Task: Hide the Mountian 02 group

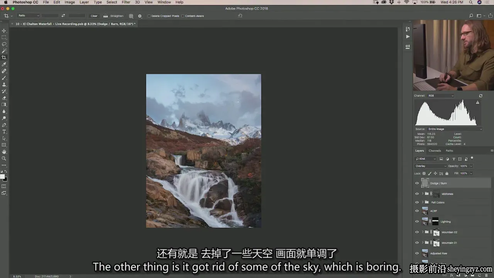Action: pyautogui.click(x=417, y=232)
